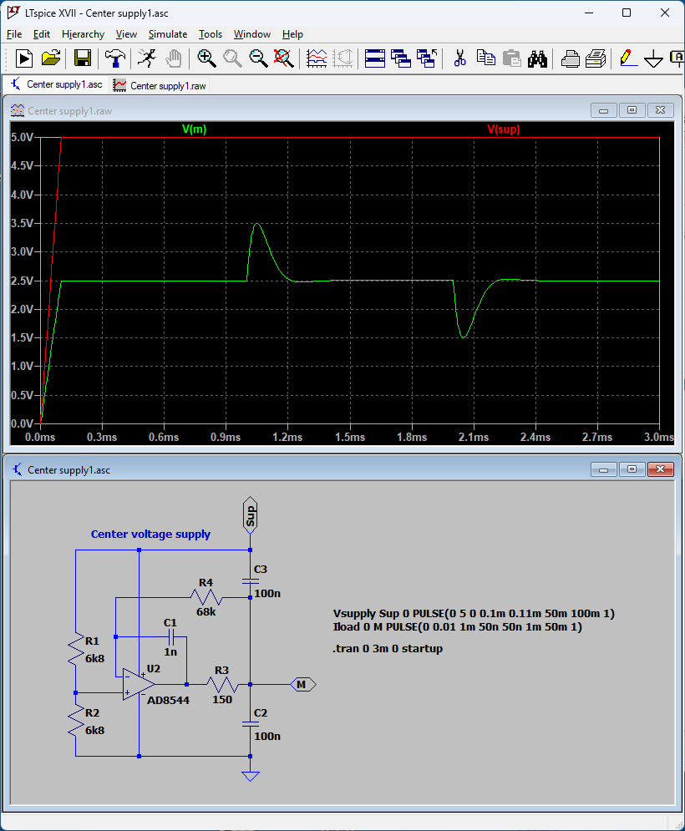This screenshot has width=685, height=831.
Task: Click the Iload PULSE directive text
Action: [x=458, y=627]
